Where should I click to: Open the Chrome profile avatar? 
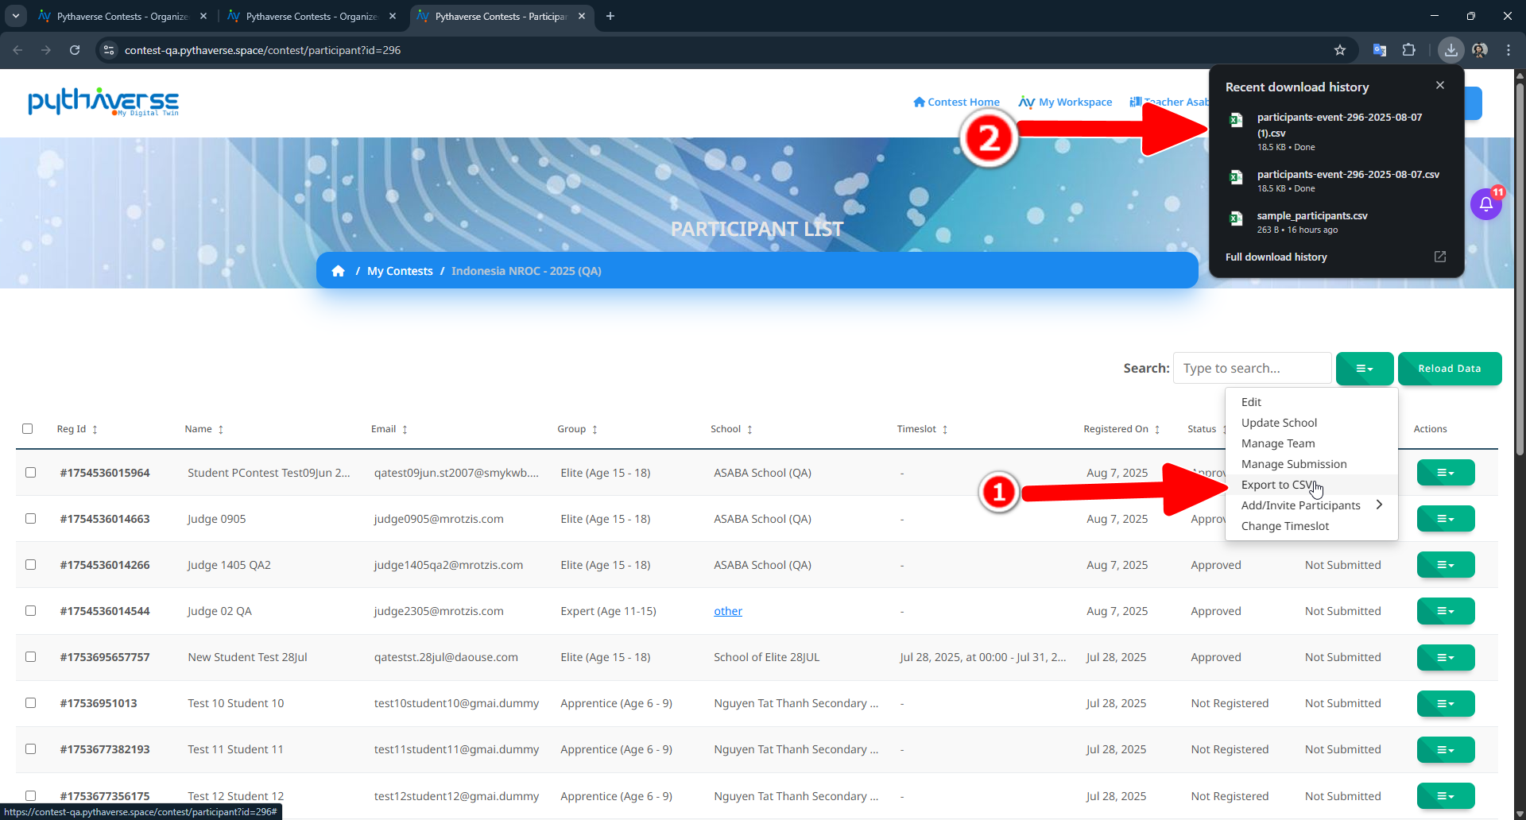pyautogui.click(x=1479, y=50)
